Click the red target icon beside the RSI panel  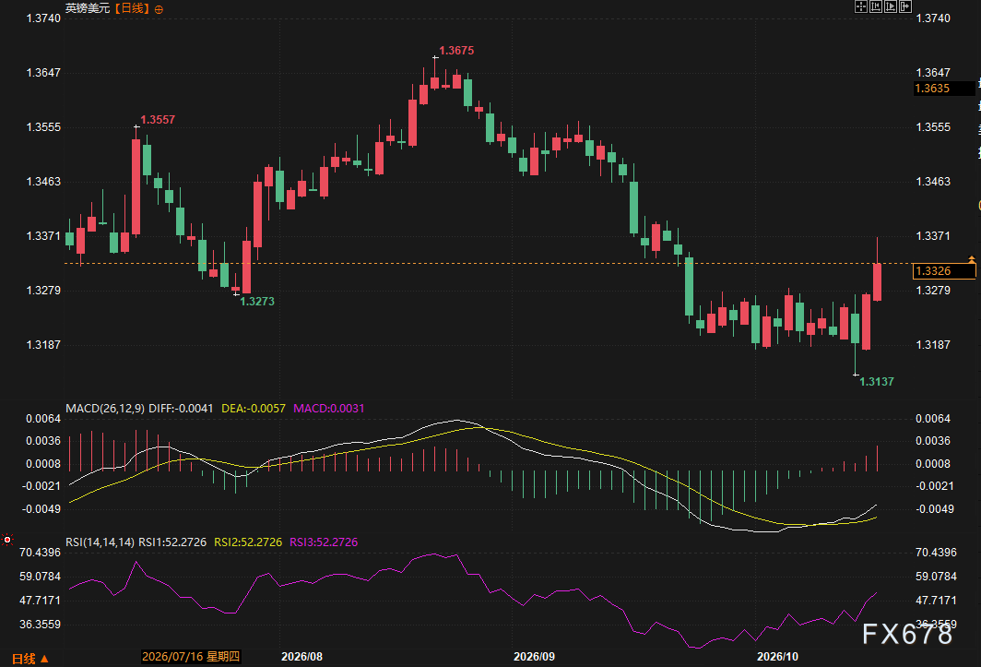(6, 540)
